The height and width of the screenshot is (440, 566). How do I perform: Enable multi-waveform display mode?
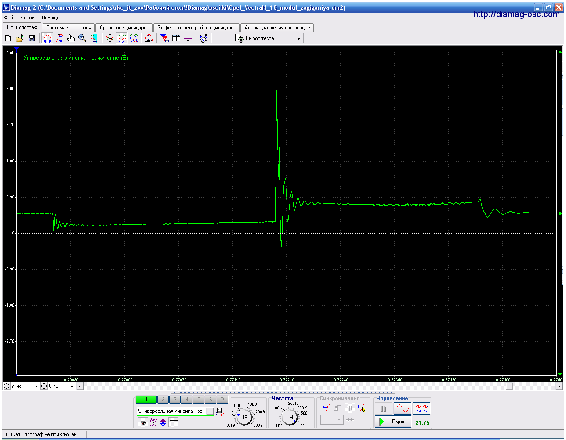pos(421,408)
